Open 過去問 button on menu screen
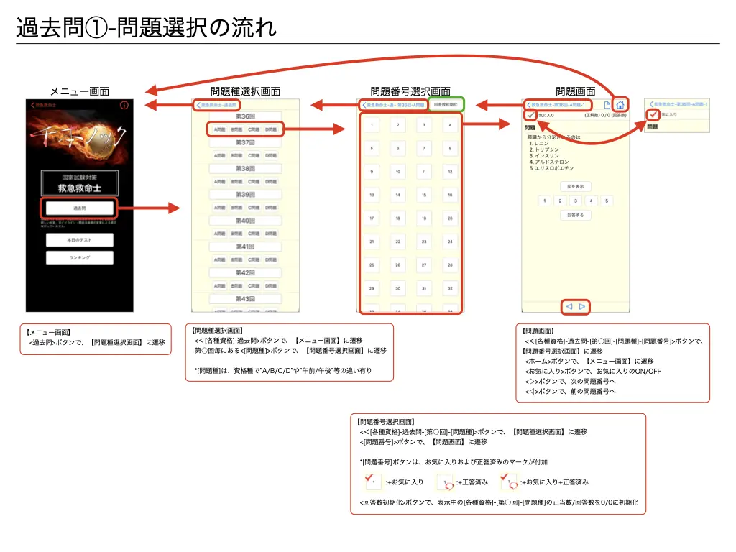 tap(79, 208)
